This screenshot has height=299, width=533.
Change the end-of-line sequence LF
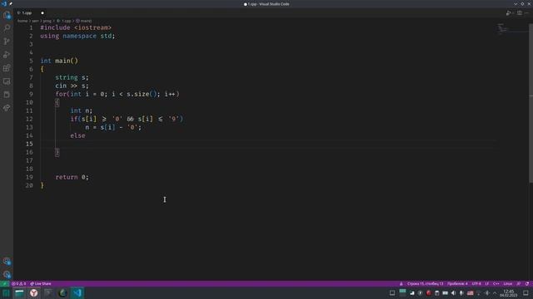tap(486, 284)
